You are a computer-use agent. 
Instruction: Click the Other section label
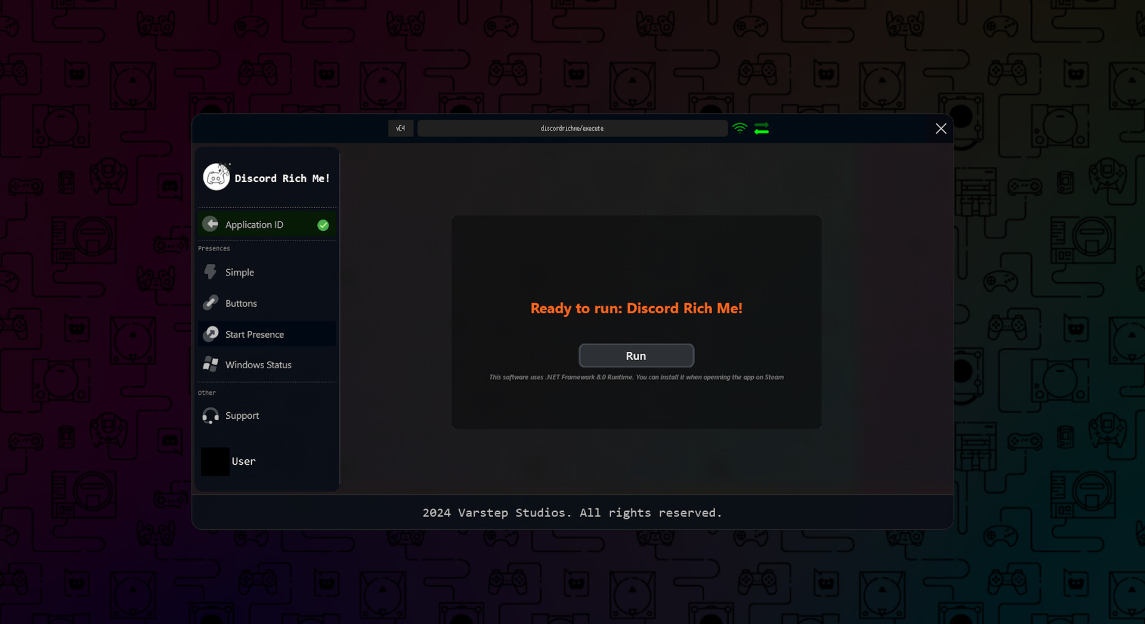[x=207, y=393]
